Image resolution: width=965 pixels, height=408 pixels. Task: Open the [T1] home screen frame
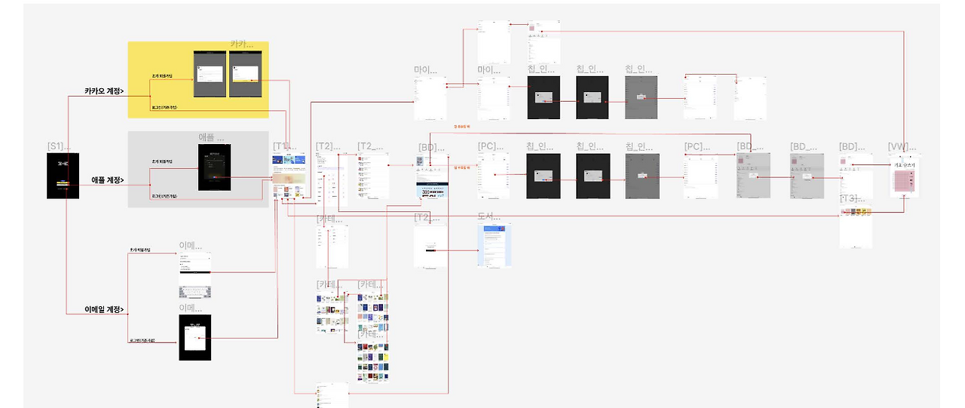289,176
